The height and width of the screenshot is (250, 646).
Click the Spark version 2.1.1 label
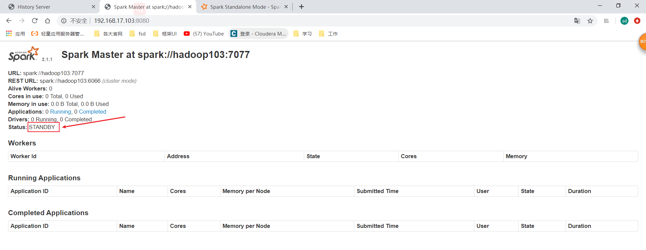point(47,59)
